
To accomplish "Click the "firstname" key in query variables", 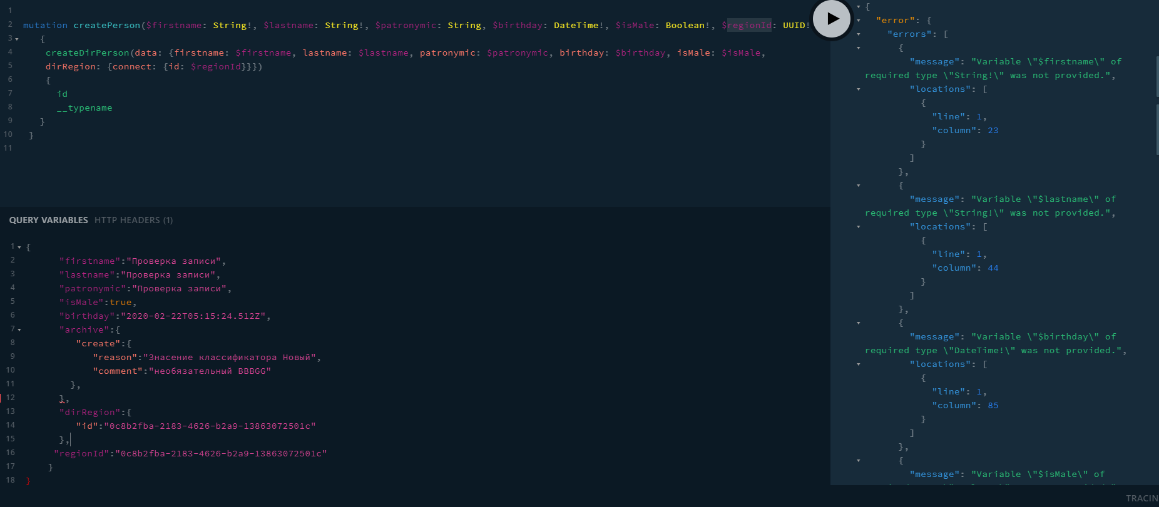I will click(x=90, y=261).
